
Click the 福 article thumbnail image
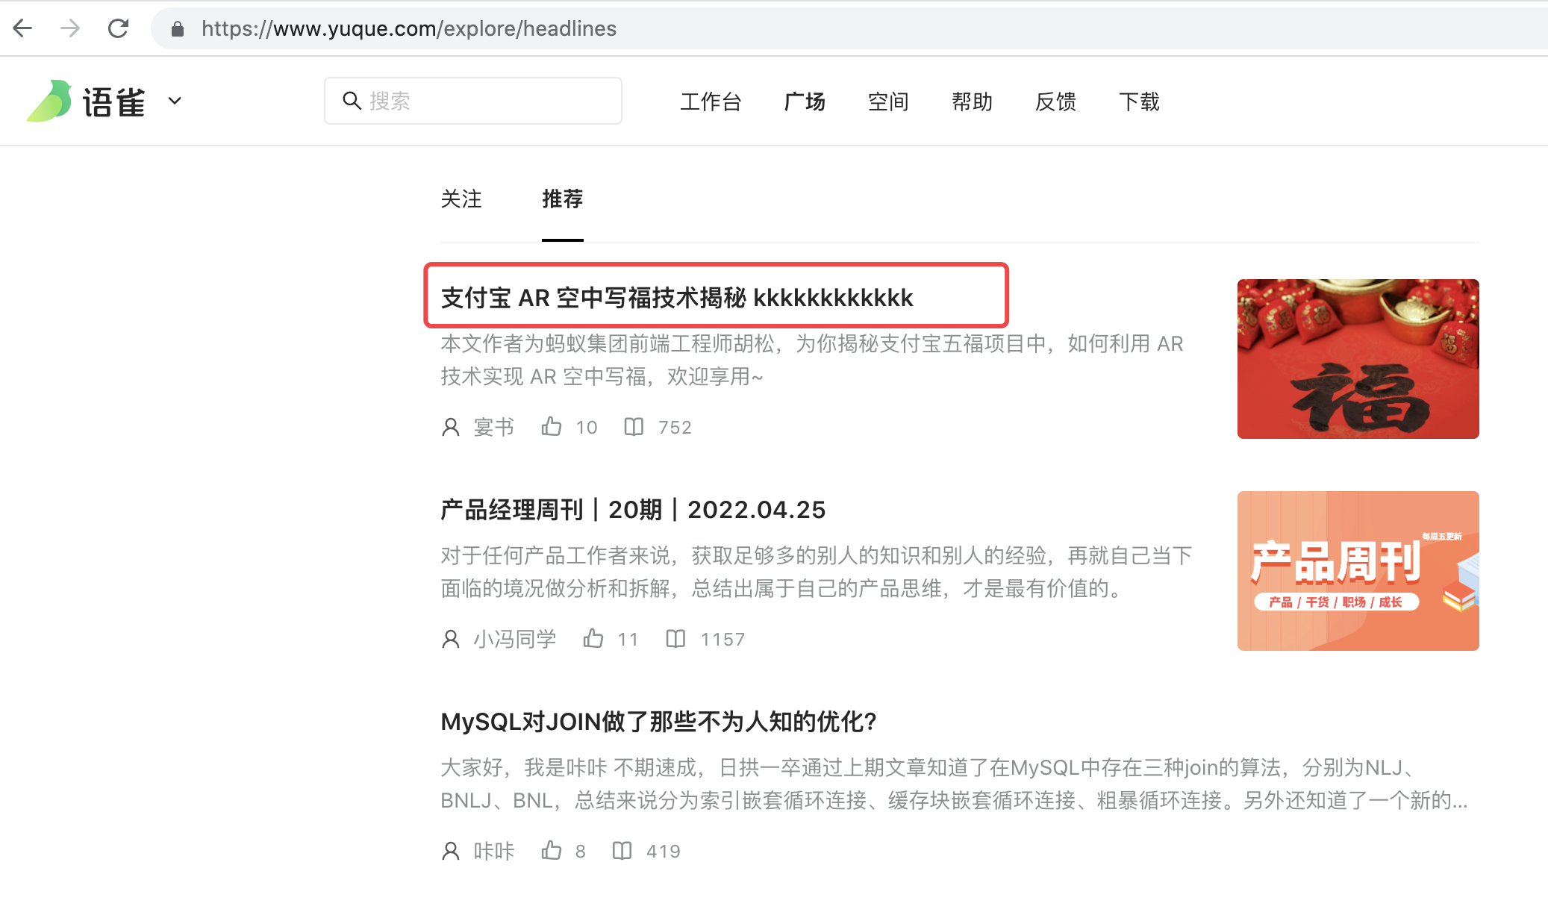coord(1358,359)
